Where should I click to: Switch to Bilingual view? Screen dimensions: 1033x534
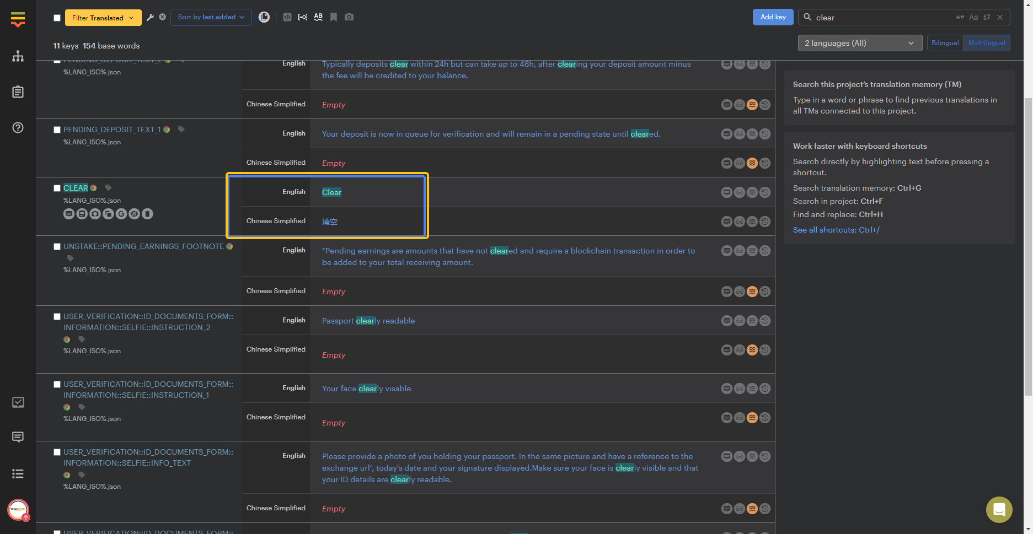point(945,42)
